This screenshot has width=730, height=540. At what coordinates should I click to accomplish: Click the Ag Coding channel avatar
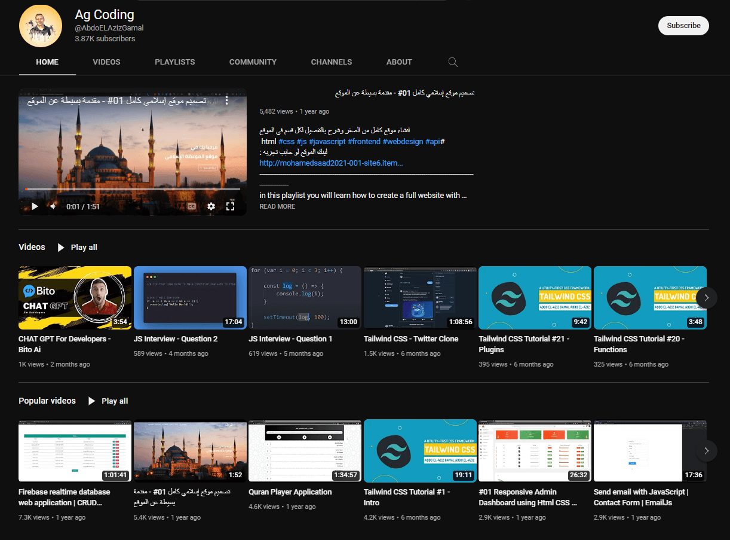click(41, 25)
